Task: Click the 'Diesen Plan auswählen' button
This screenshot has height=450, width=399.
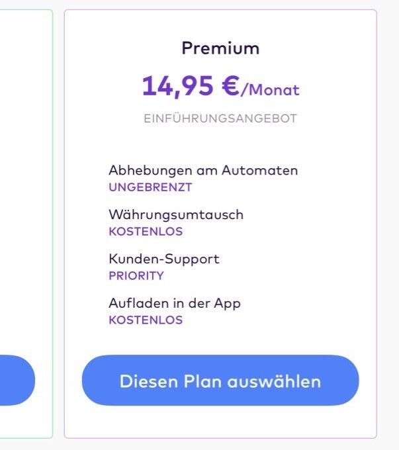Action: tap(220, 381)
